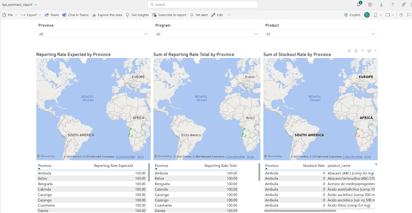Refresh visuals with the reload icon
This screenshot has height=213, width=412.
401,15
